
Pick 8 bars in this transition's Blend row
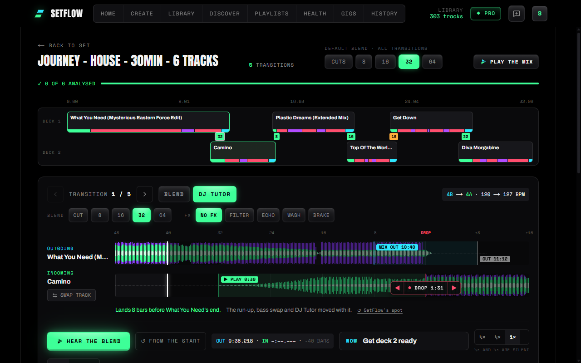click(100, 215)
